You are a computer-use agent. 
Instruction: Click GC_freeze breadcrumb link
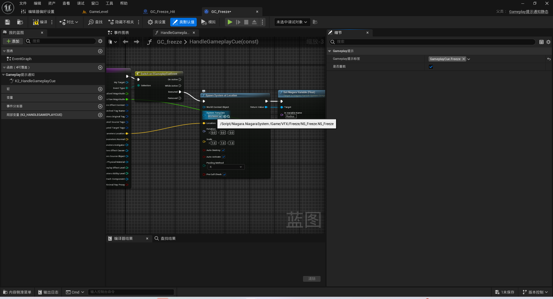[169, 42]
